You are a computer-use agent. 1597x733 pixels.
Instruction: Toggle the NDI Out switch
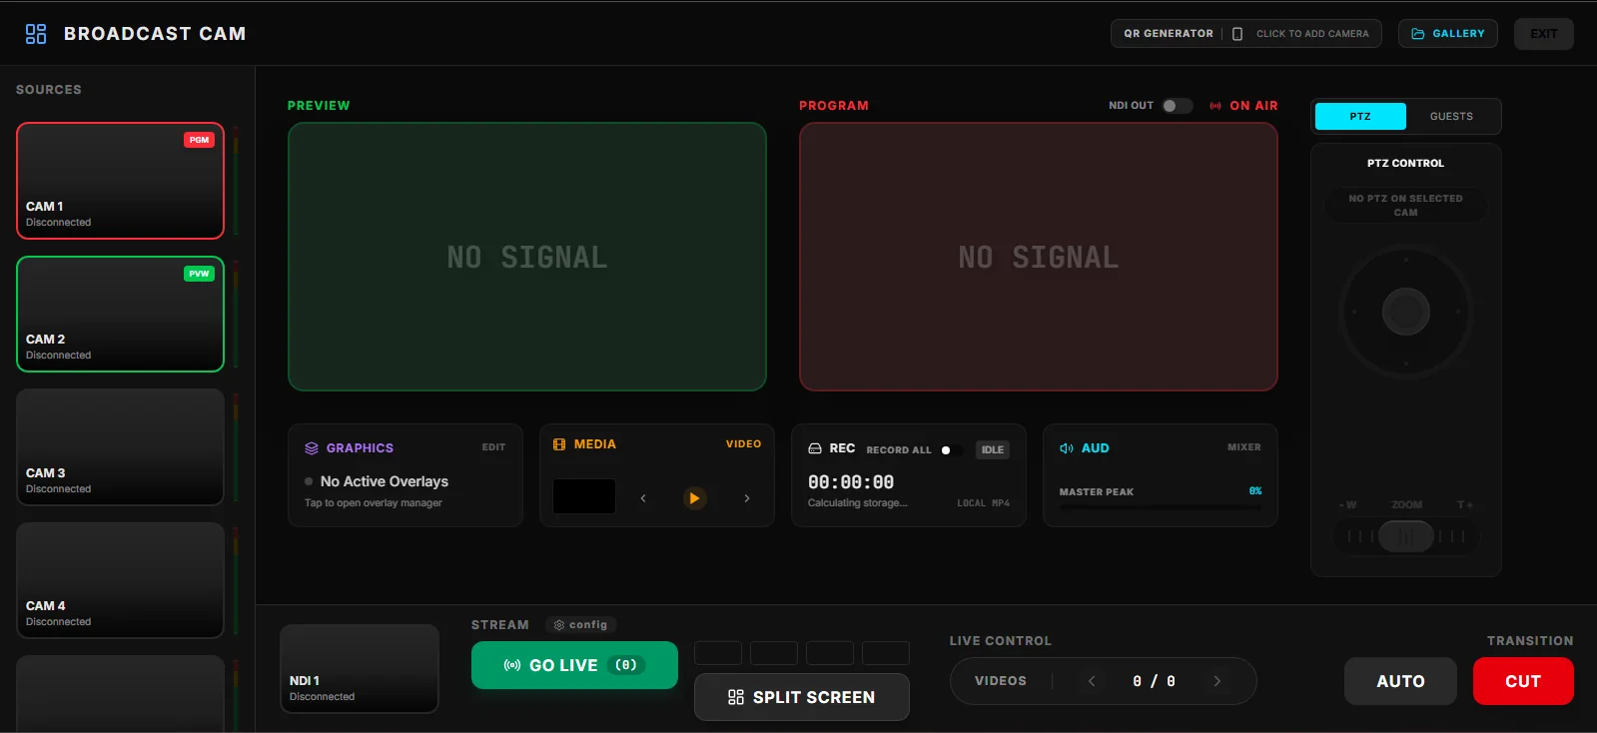click(1177, 106)
